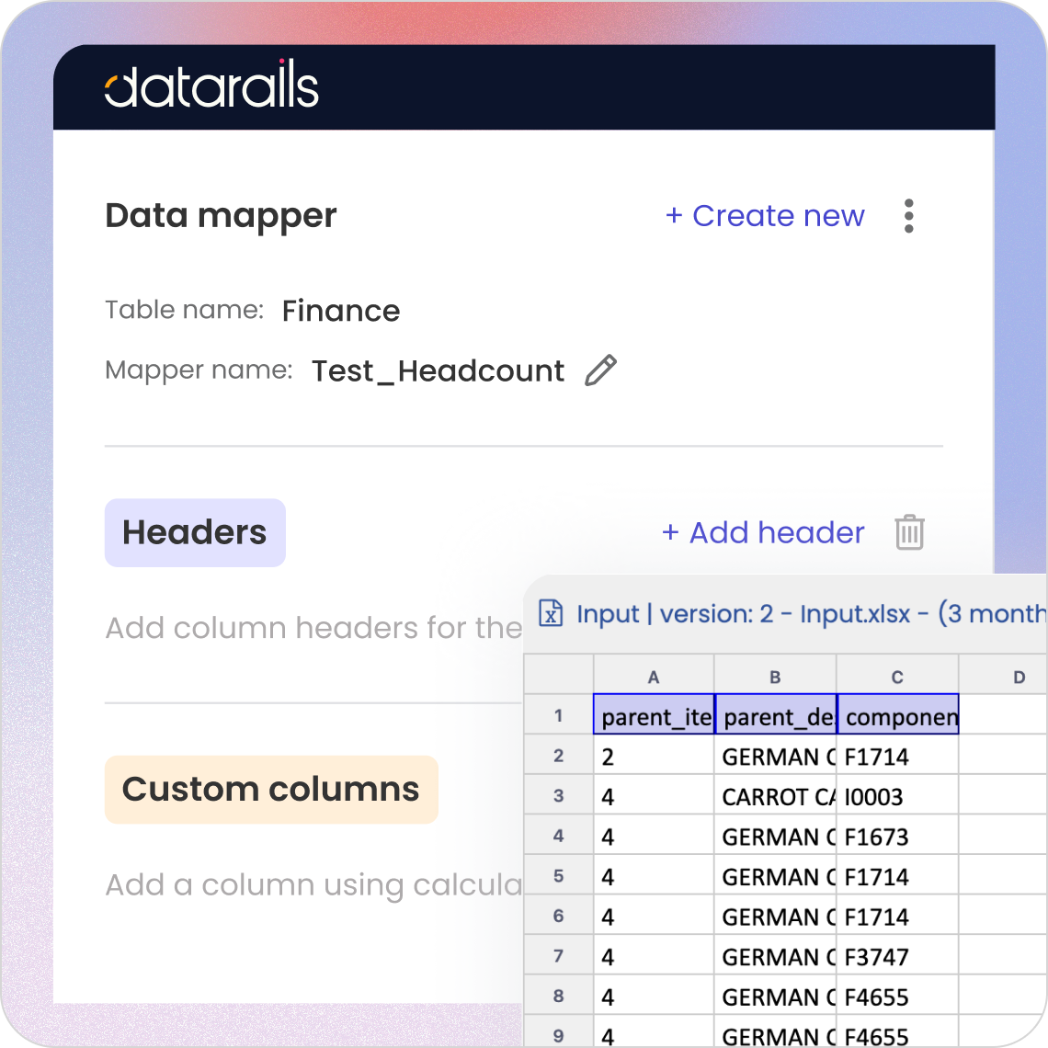Click cell A2 containing 2

click(655, 756)
